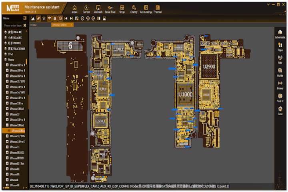The height and width of the screenshot is (192, 288).
Task: Open the Current tool
Action: click(x=86, y=9)
